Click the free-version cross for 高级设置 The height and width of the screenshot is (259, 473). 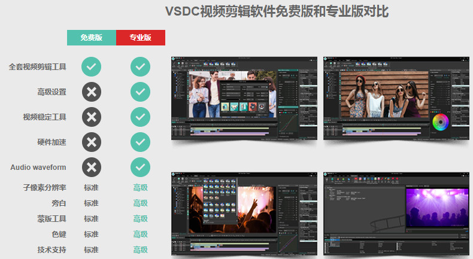pyautogui.click(x=92, y=92)
